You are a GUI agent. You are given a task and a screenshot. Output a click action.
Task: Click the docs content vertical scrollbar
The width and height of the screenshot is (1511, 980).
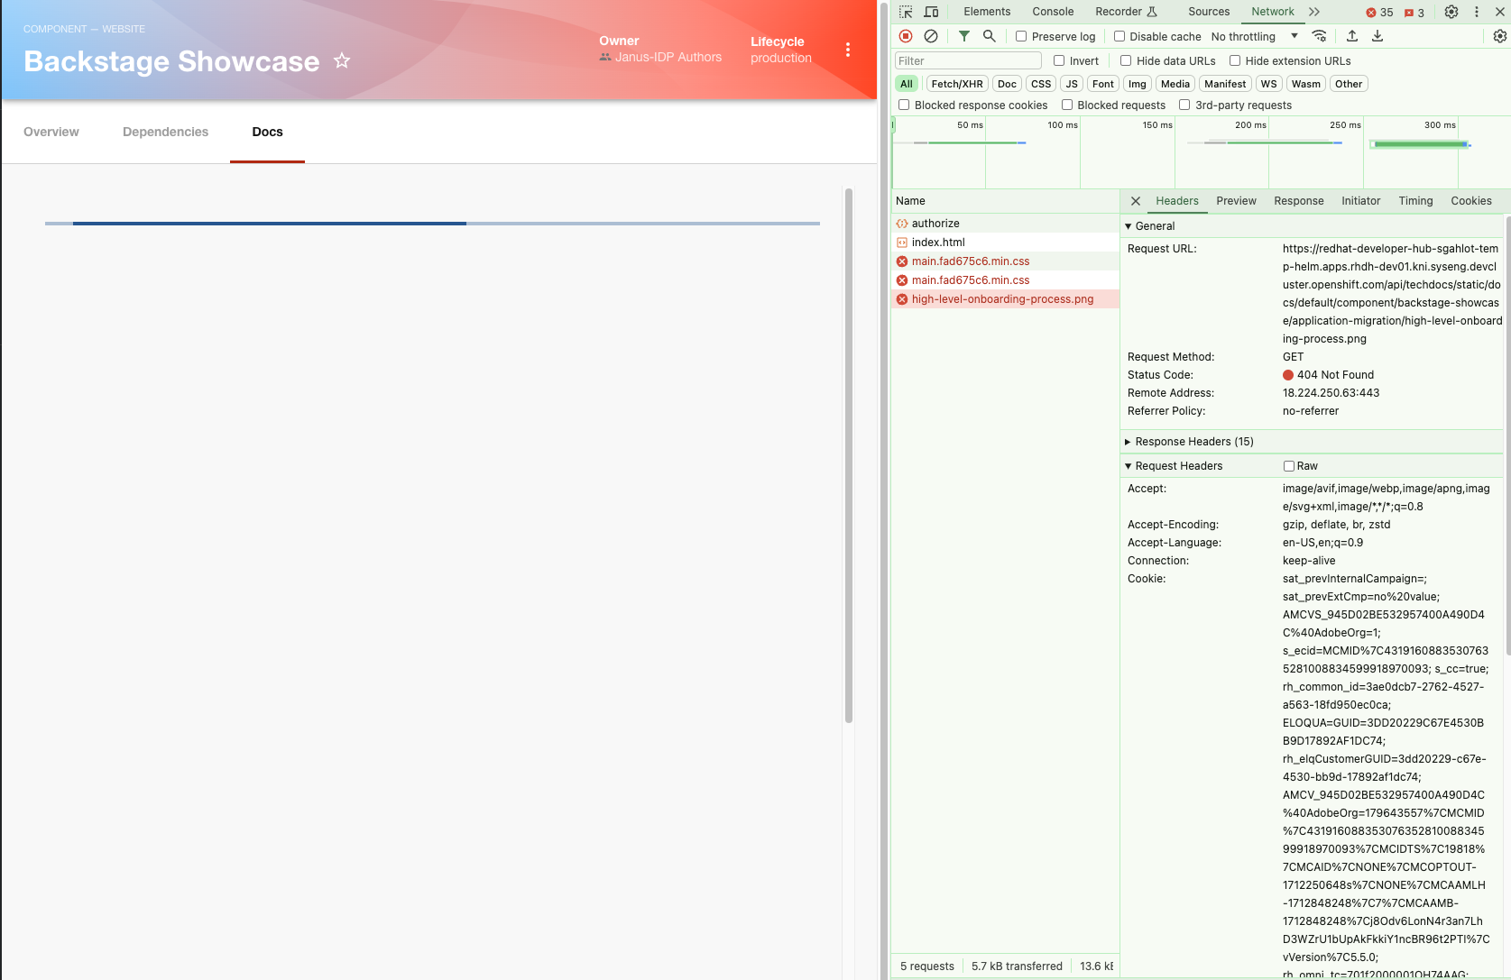(x=849, y=455)
